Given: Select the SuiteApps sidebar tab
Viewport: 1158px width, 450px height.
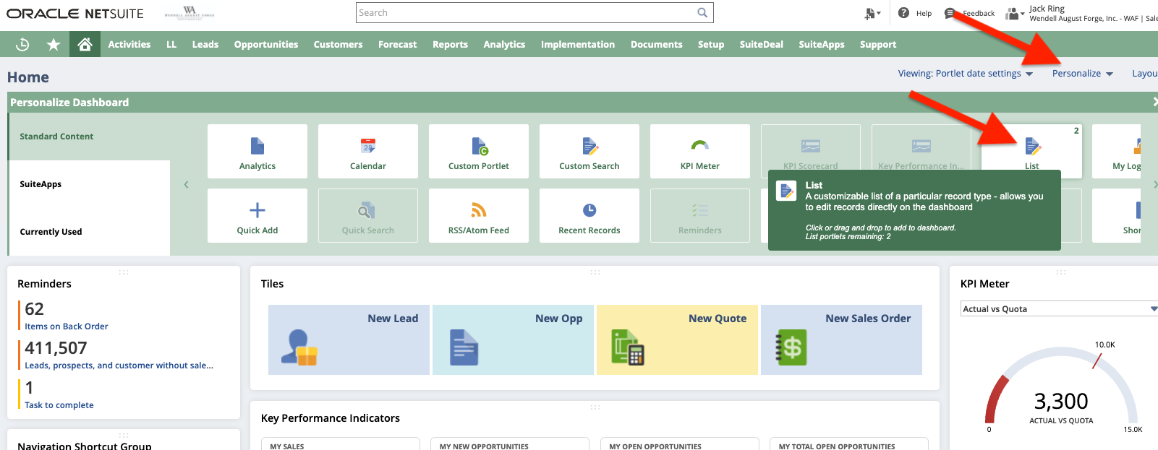Looking at the screenshot, I should coord(89,184).
